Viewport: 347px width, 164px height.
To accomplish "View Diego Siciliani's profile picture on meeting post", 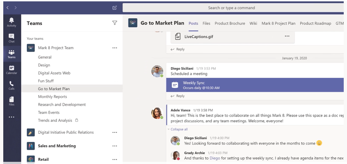I will click(x=157, y=71).
